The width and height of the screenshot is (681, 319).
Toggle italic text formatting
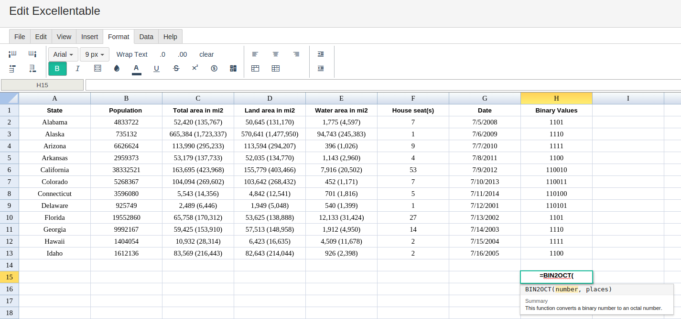77,69
